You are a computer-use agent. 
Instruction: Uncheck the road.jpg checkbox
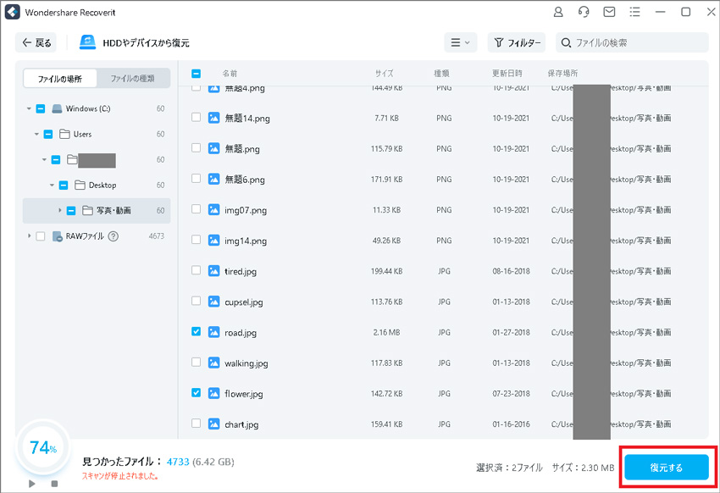click(196, 331)
